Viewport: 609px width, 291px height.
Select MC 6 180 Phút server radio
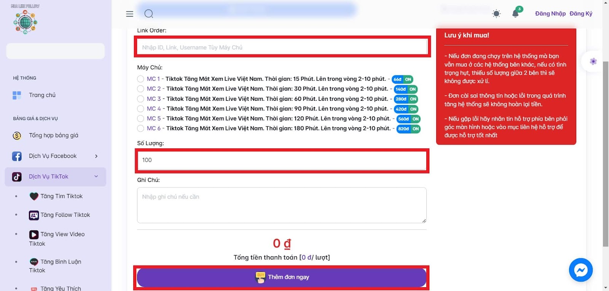(140, 129)
